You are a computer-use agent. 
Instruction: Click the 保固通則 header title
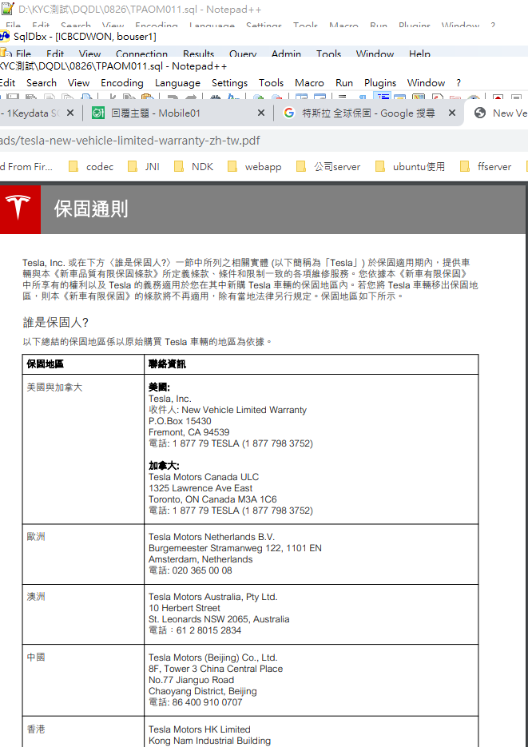pyautogui.click(x=90, y=209)
